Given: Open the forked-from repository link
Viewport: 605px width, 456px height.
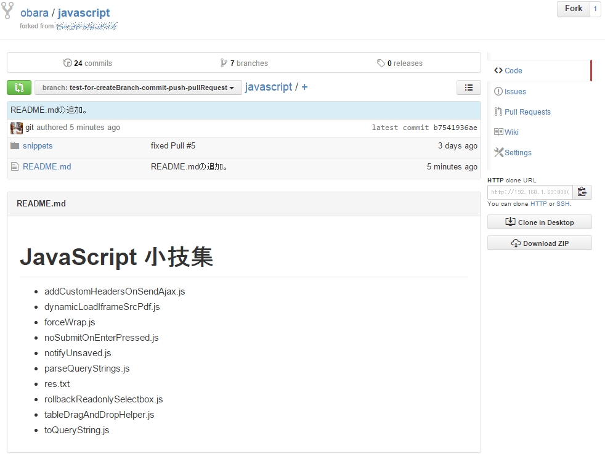Looking at the screenshot, I should [x=86, y=26].
